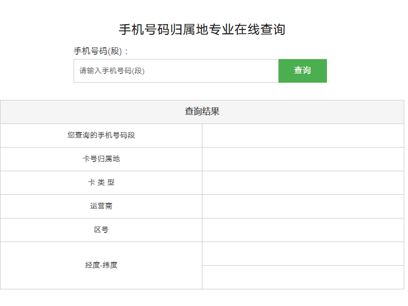
Task: Click the empty value cell beside 区号
Action: click(x=303, y=230)
